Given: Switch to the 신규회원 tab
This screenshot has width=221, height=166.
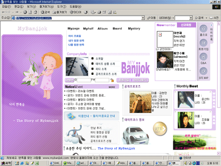Looking at the screenshot, I should (x=186, y=25).
